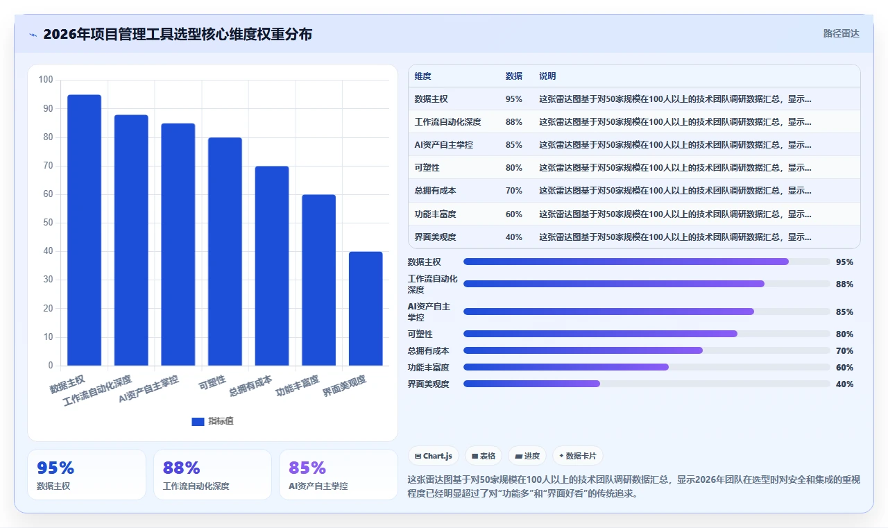This screenshot has width=888, height=528.
Task: Select the 界面美观度 bar in the bar chart
Action: pos(366,309)
